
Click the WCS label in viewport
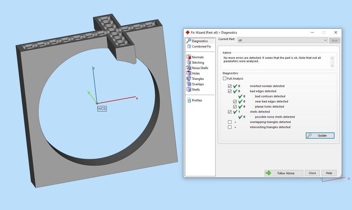click(x=102, y=109)
